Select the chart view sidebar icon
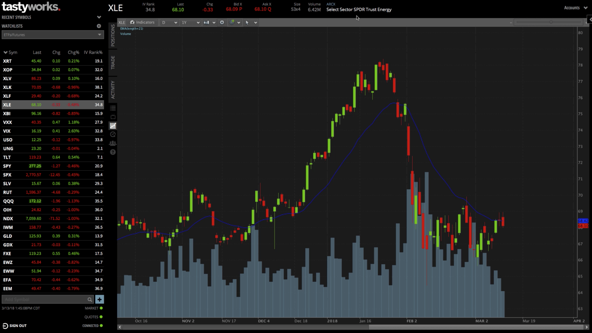Screen dimensions: 592x333 tap(113, 126)
